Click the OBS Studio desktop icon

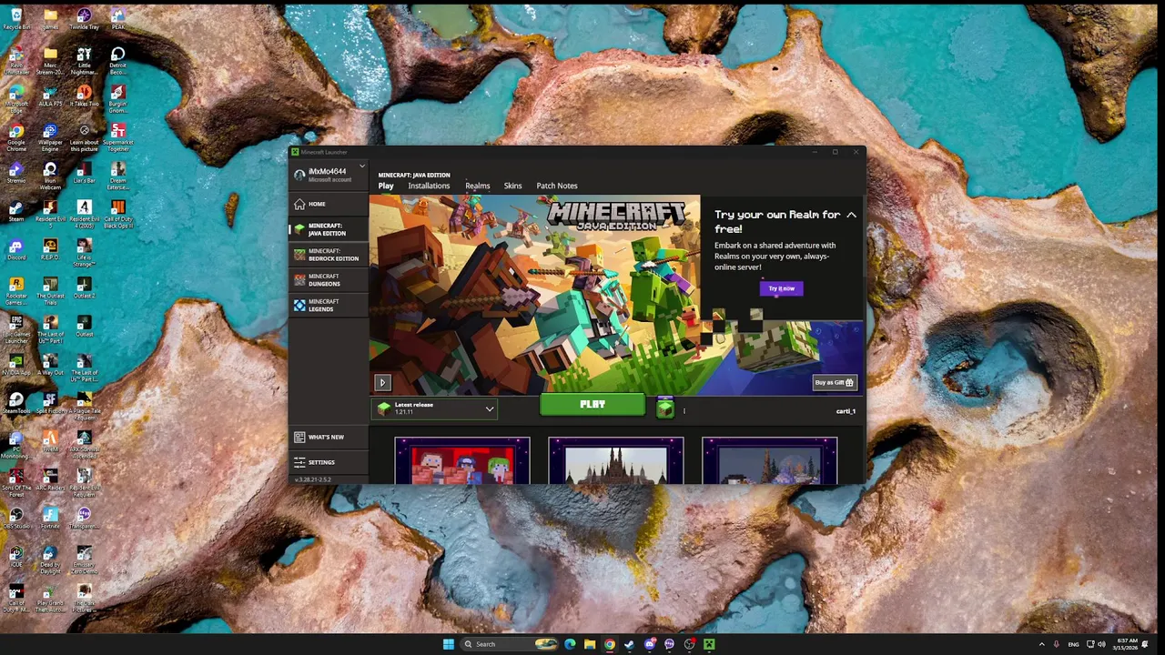coord(16,518)
